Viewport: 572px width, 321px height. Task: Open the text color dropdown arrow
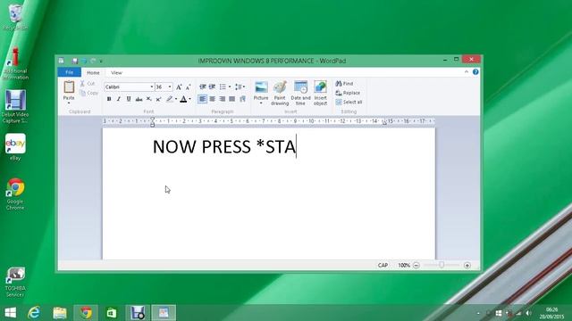click(189, 99)
